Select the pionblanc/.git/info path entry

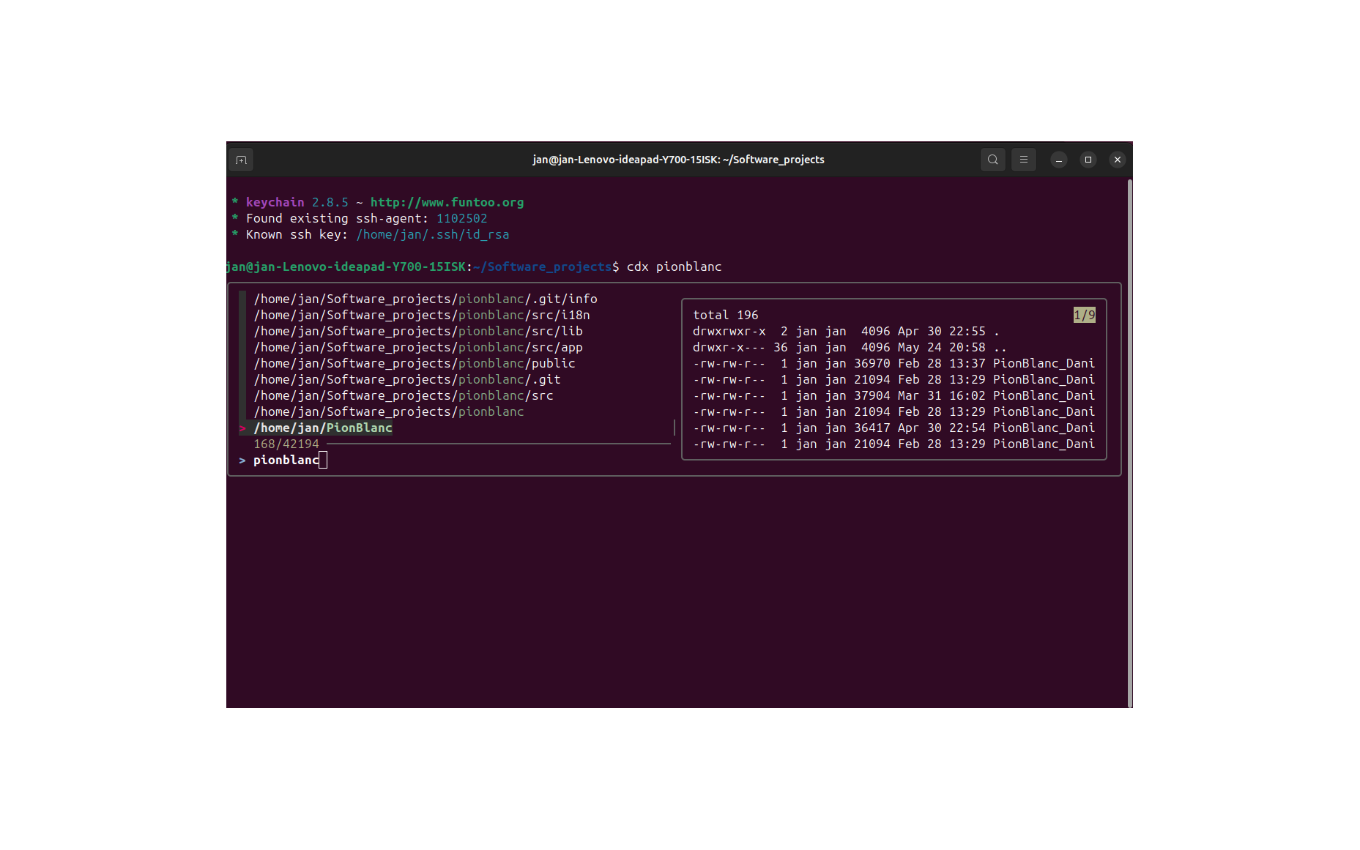(x=425, y=299)
